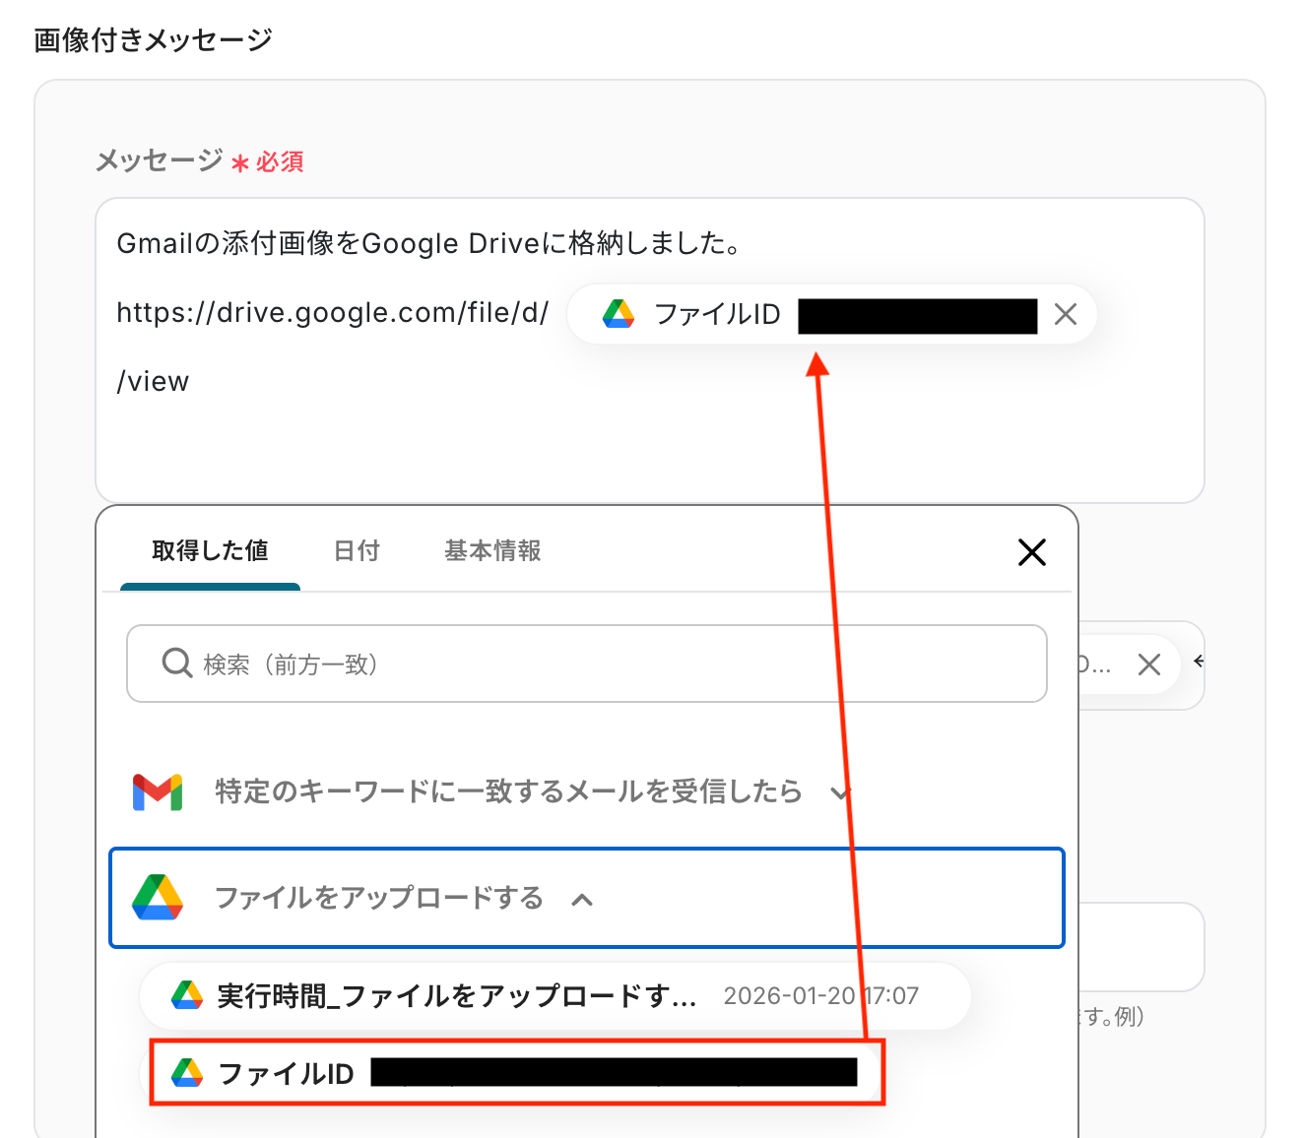The height and width of the screenshot is (1138, 1304).
Task: Collapse the ファイルをアップロードする section
Action: [x=587, y=898]
